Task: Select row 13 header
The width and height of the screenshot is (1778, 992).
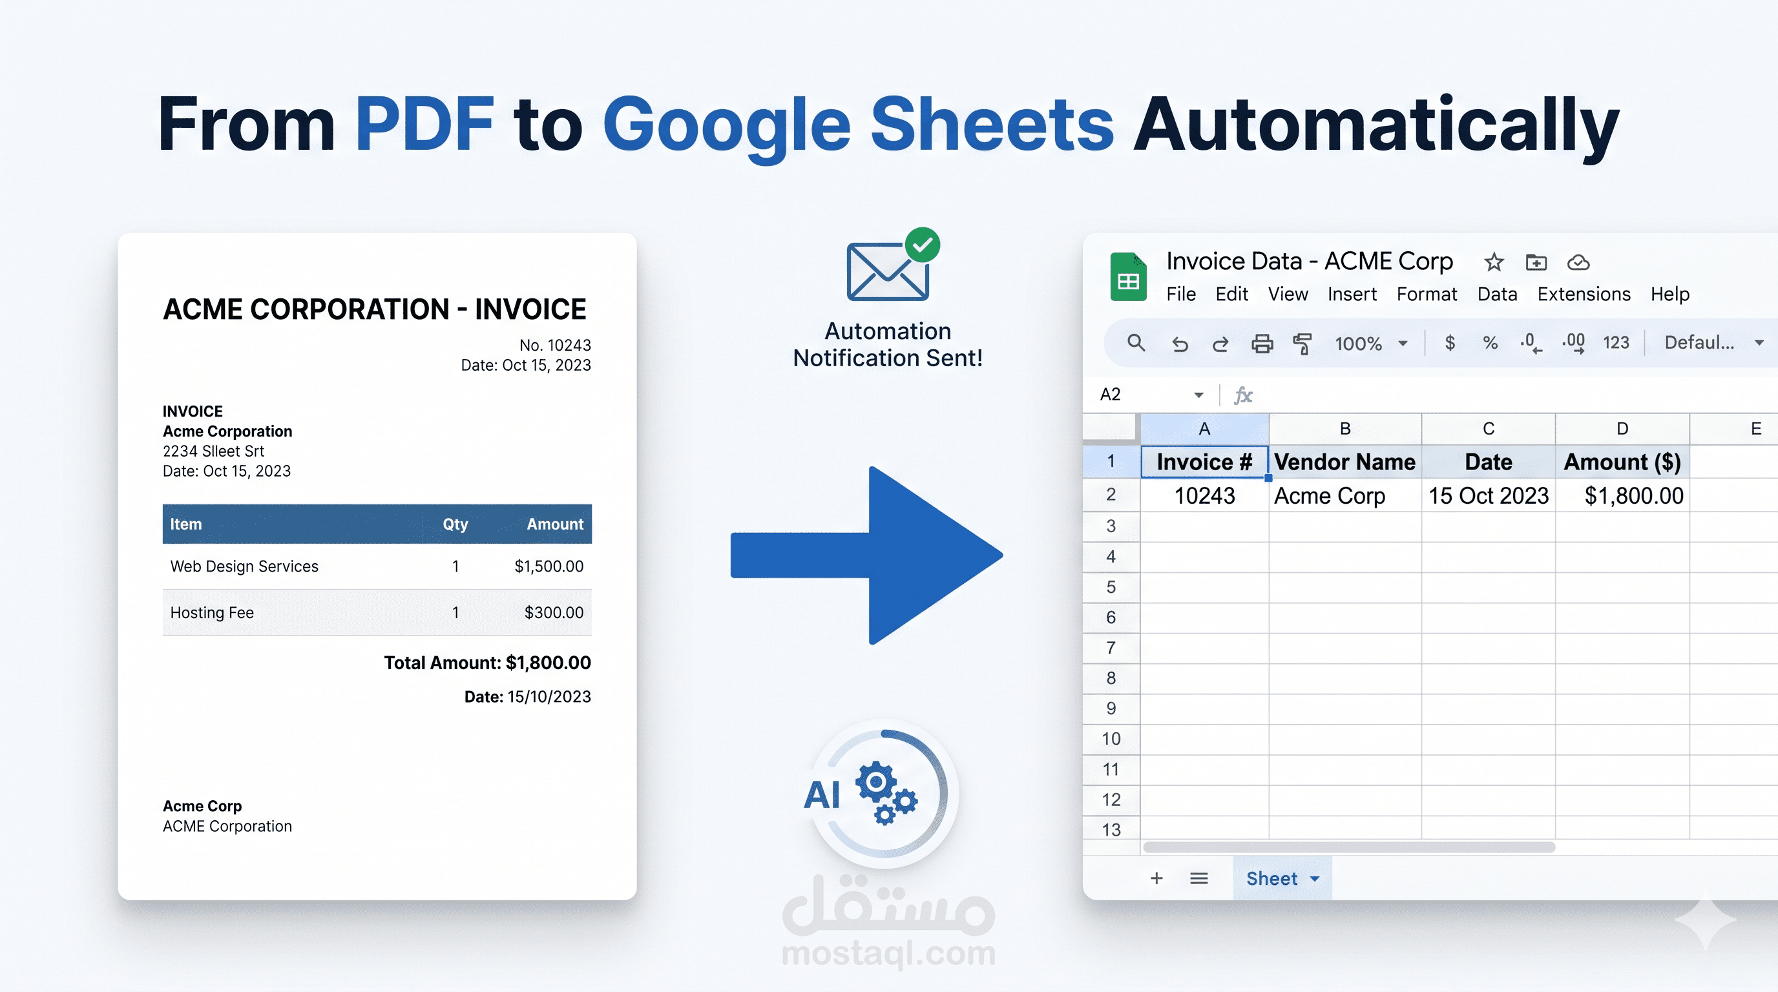Action: point(1111,829)
